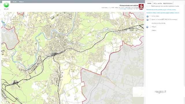Switch to the middle side panel tab
Image resolution: width=185 pixels, height=104 pixels.
coord(158,3)
